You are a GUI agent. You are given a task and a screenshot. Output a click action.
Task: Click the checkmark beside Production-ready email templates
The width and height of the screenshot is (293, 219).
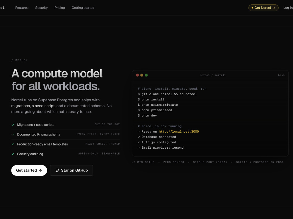point(13,144)
